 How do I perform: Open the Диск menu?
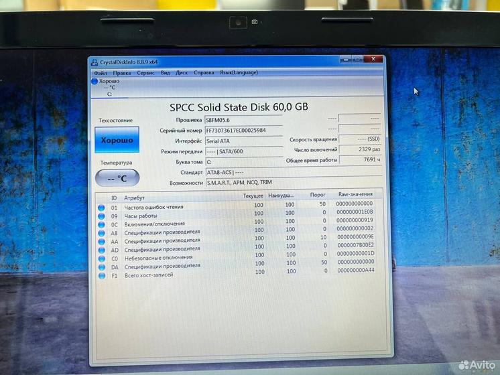(x=182, y=72)
